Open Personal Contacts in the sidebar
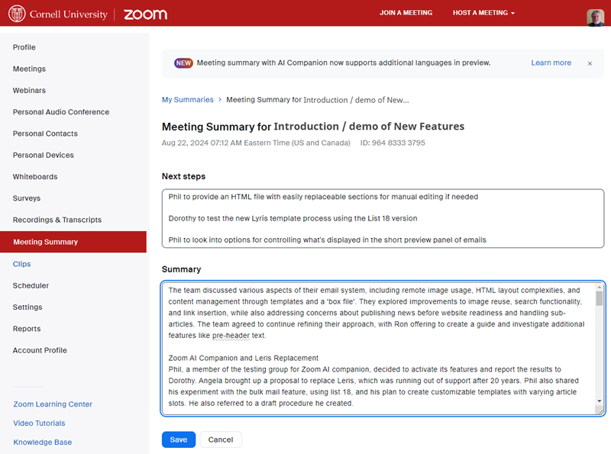The image size is (611, 454). pyautogui.click(x=45, y=134)
